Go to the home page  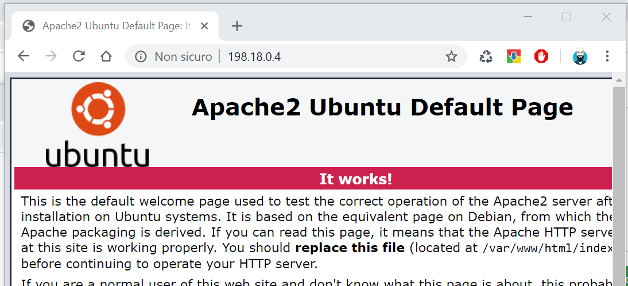click(x=106, y=56)
